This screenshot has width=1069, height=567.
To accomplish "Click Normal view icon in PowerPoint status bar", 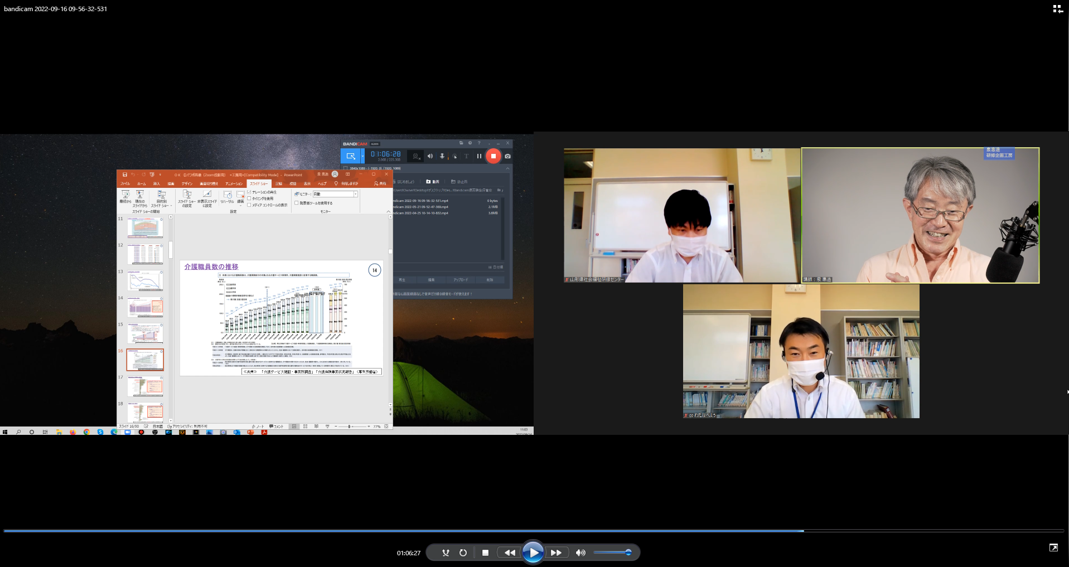I will click(294, 427).
